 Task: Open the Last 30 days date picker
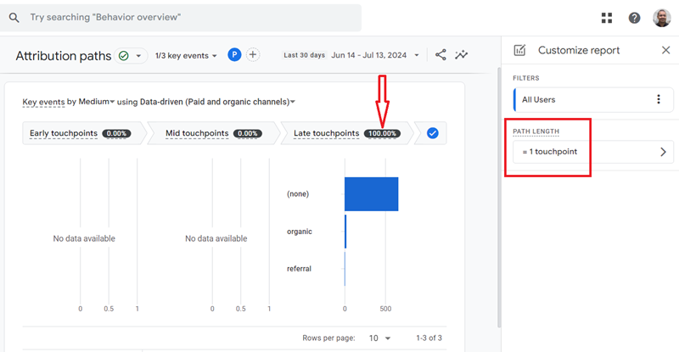tap(351, 55)
